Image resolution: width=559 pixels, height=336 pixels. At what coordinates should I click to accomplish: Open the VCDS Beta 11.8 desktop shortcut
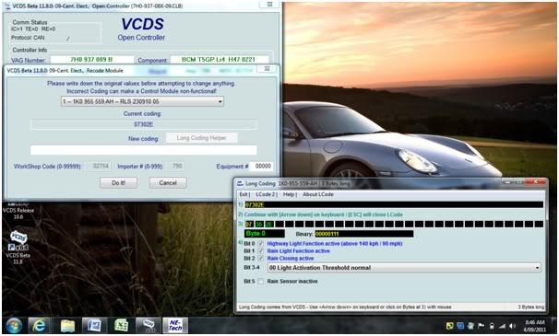pos(18,247)
